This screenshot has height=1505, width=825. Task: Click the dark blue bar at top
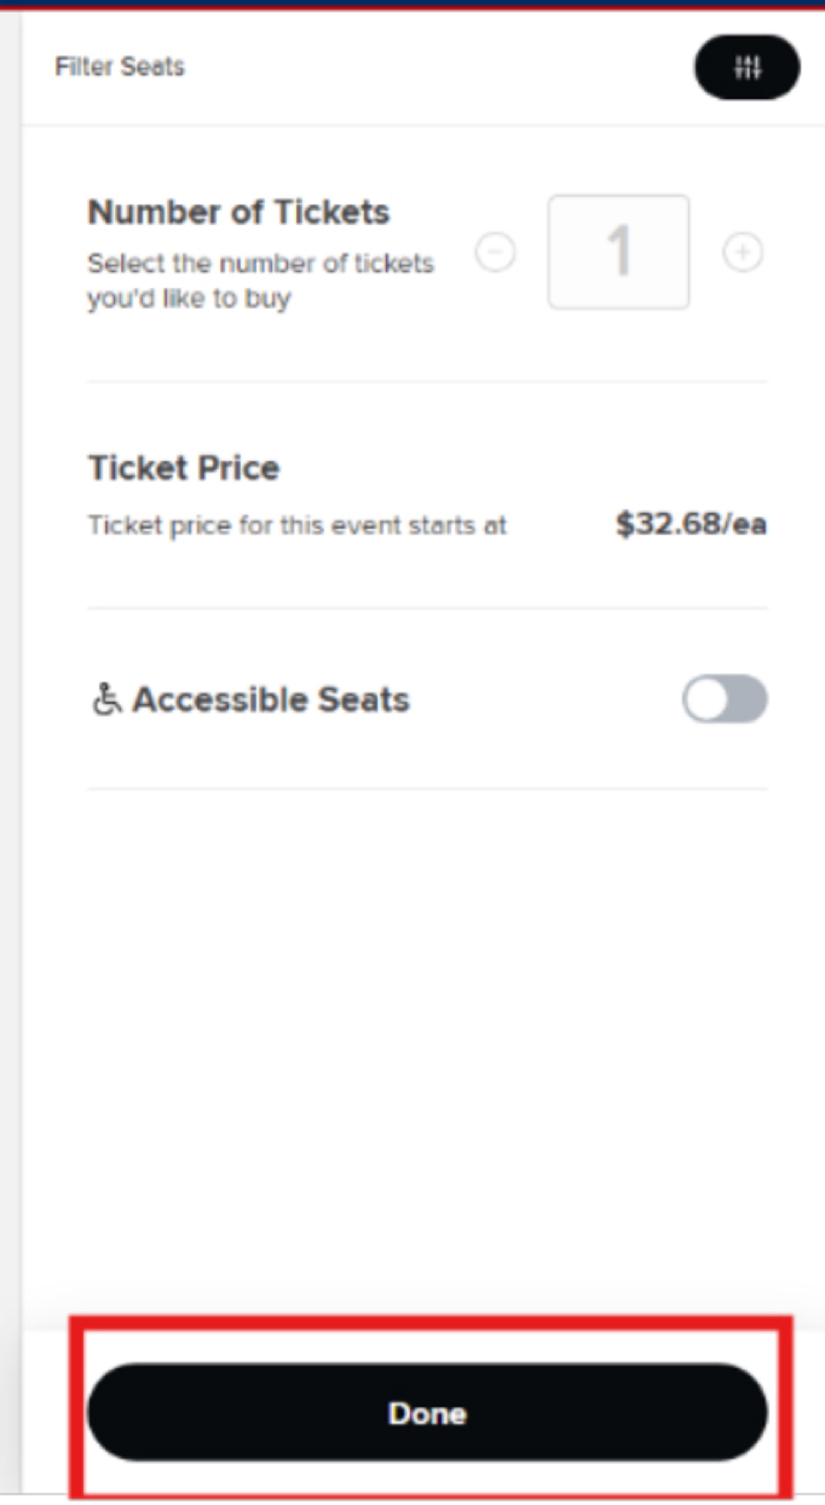412,3
